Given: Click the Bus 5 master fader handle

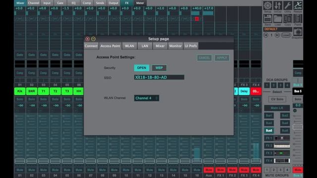Looking at the screenshot, I should pos(298,127).
